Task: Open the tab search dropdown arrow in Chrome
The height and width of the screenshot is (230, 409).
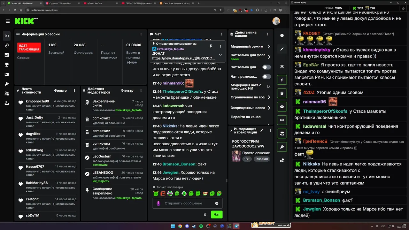Action: (3, 3)
